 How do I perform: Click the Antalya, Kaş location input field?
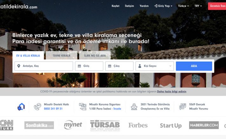tap(44, 66)
